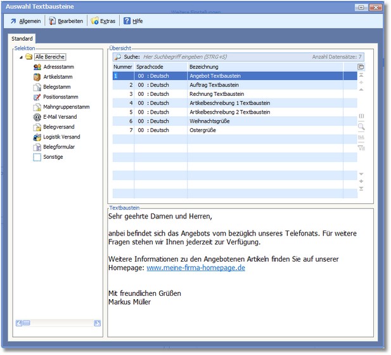Open the www.meine-firma-homepage.de link
The width and height of the screenshot is (391, 355).
coord(196,268)
